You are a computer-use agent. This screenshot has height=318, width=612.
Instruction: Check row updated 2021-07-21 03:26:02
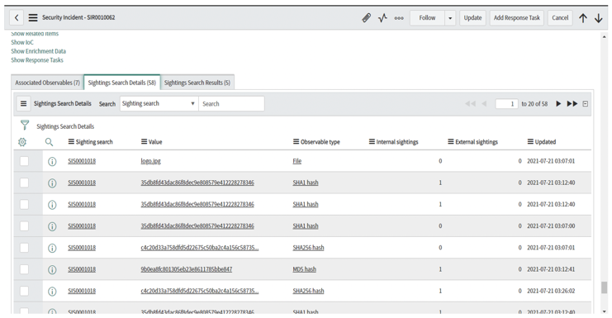(x=24, y=291)
